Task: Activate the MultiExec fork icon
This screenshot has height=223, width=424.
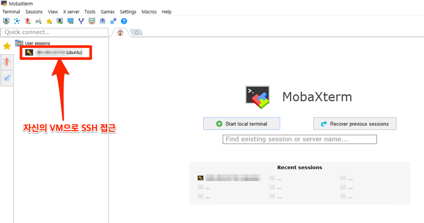Action: click(x=81, y=21)
